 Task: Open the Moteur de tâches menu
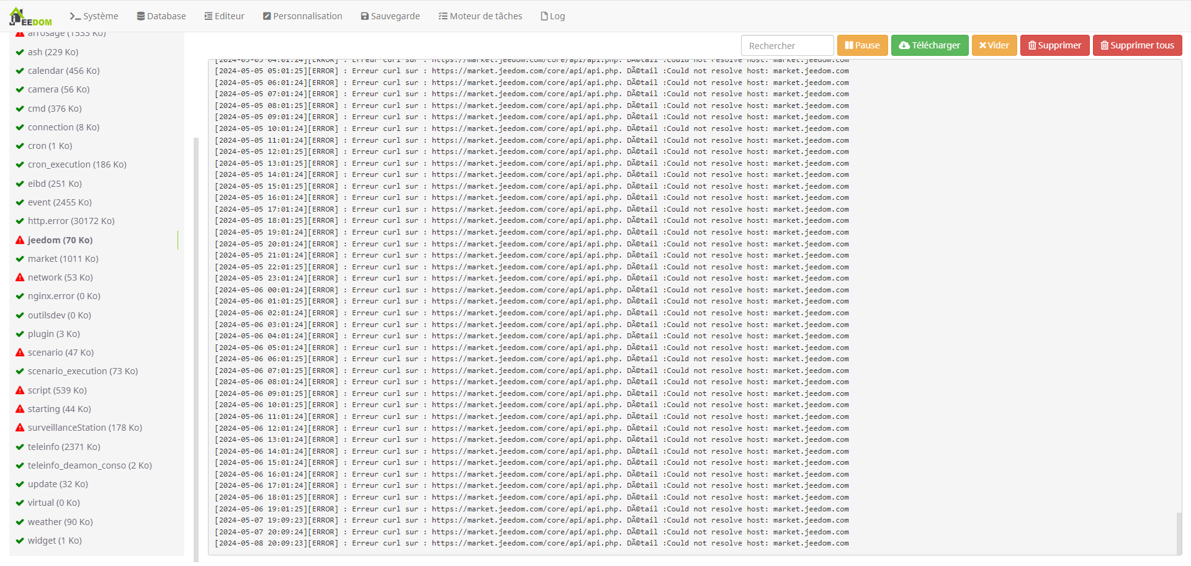pos(480,16)
